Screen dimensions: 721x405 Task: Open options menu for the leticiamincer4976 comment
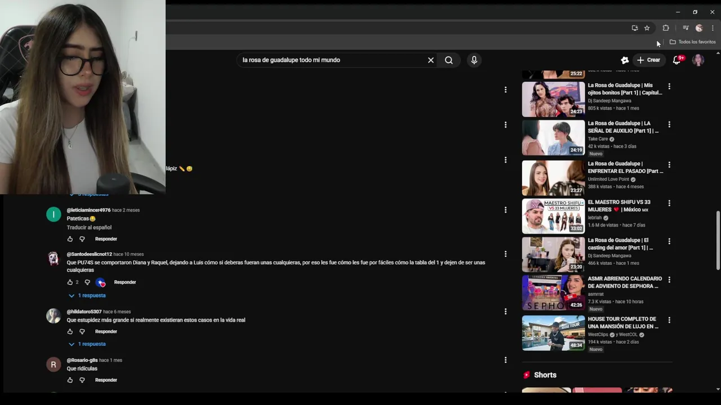[x=505, y=210]
